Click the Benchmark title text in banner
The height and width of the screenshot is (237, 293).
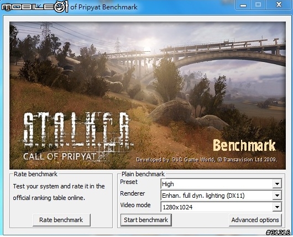coord(244,145)
